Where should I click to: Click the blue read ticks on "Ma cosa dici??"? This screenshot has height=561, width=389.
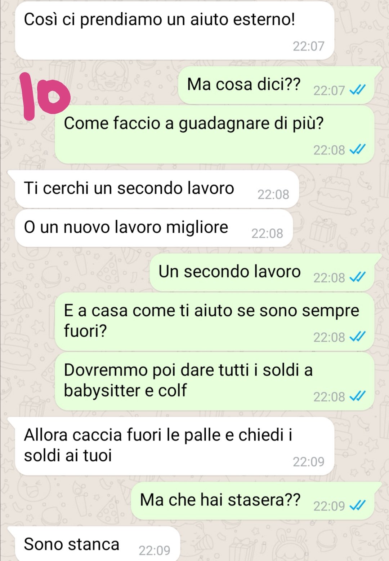tap(358, 90)
